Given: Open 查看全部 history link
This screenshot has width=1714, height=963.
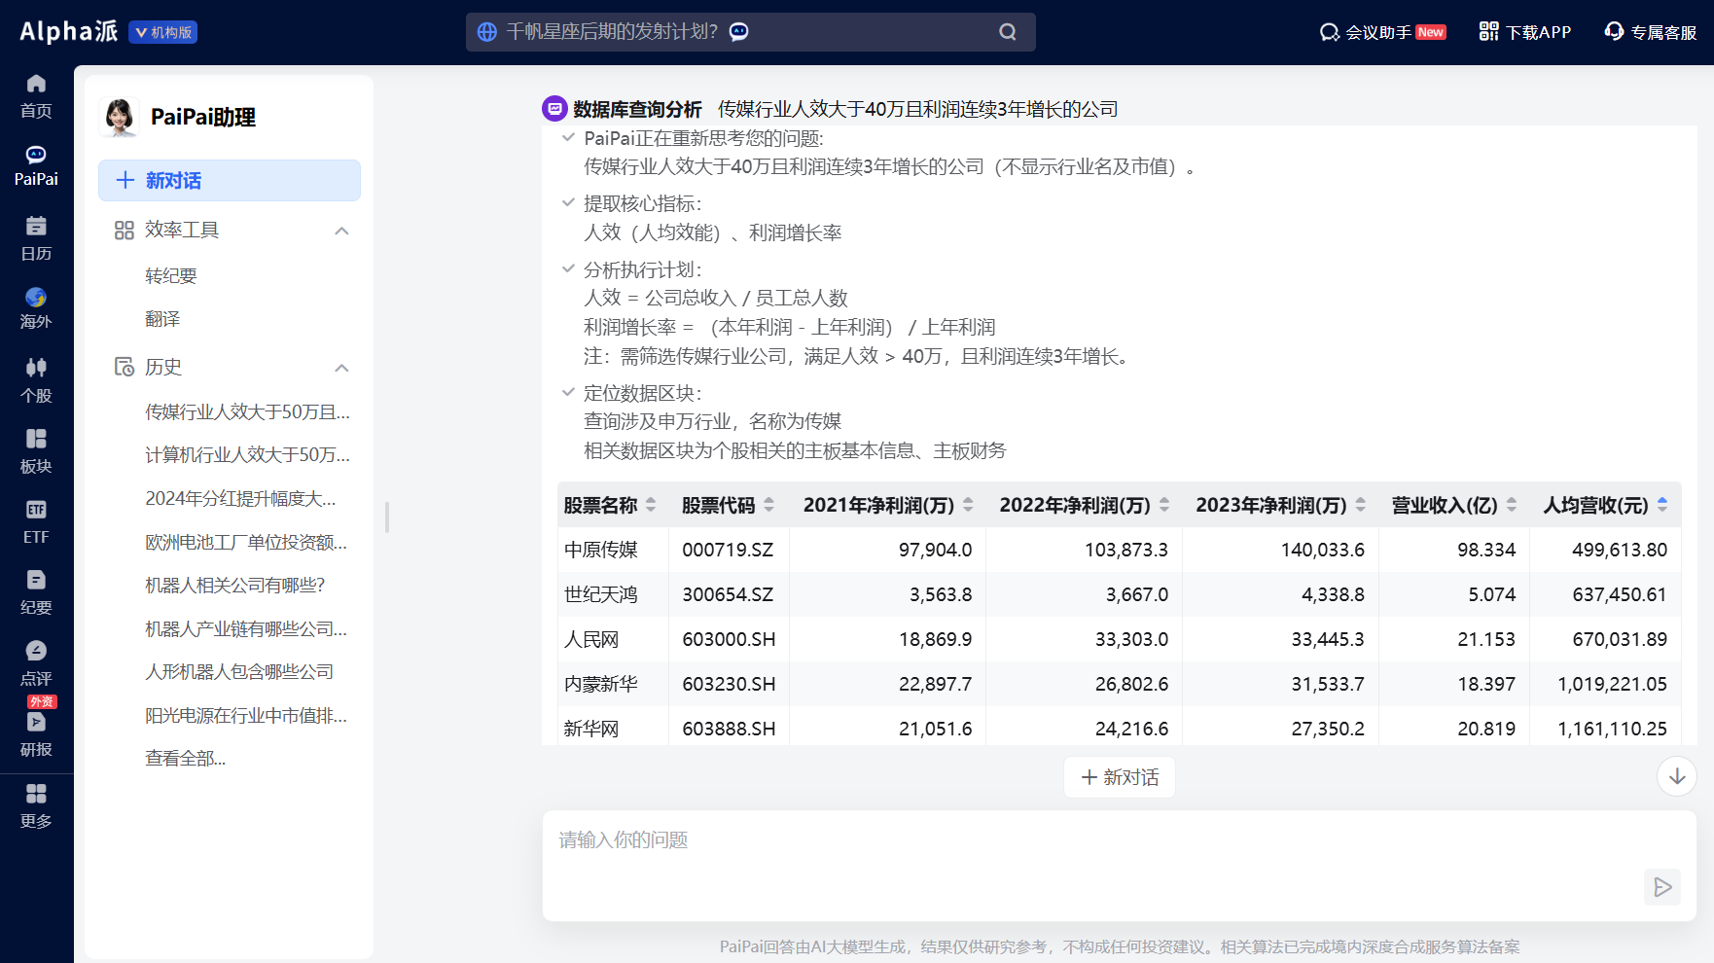Looking at the screenshot, I should [185, 759].
